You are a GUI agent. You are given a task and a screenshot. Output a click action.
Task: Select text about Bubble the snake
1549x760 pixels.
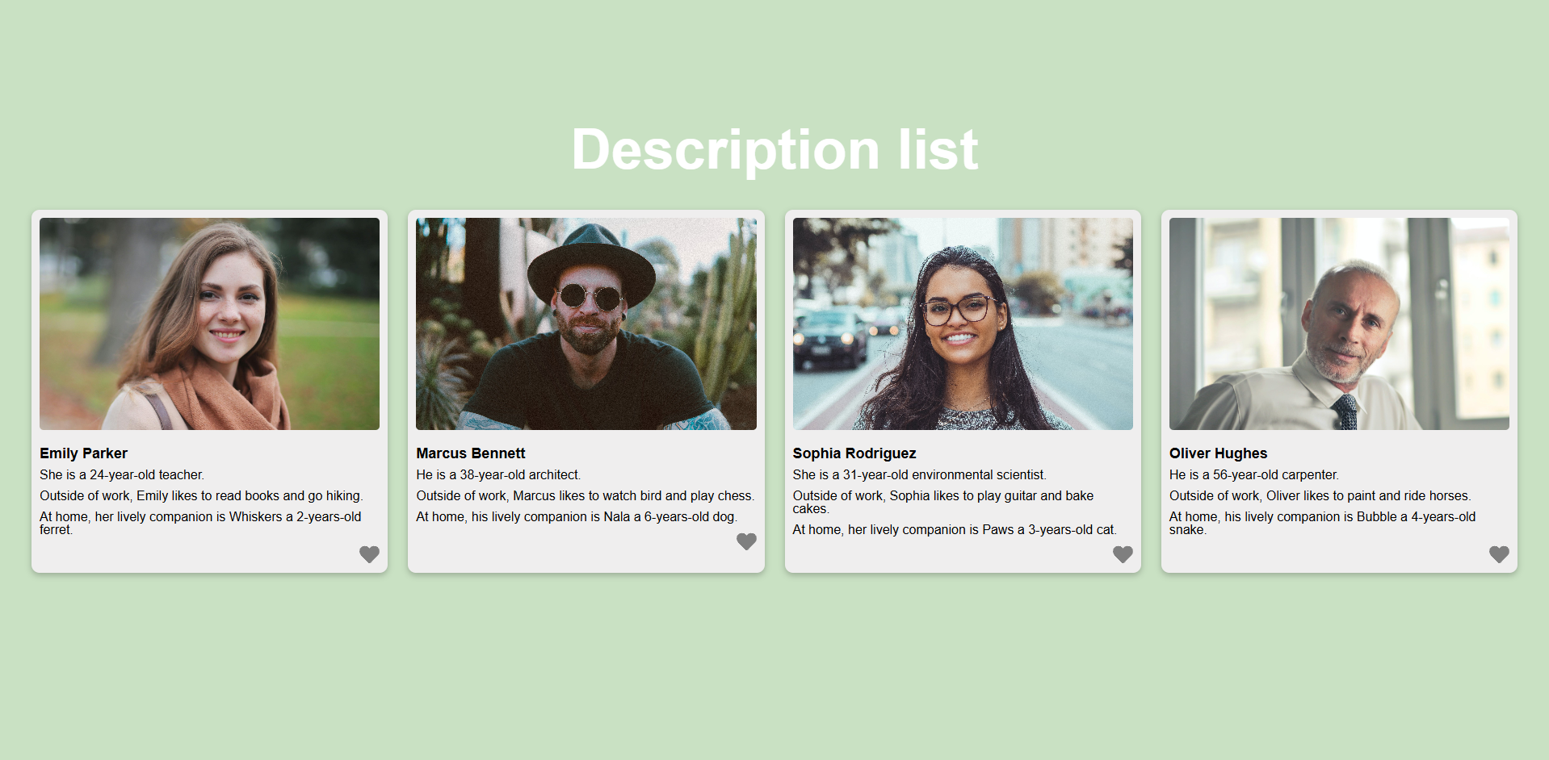[x=1322, y=523]
